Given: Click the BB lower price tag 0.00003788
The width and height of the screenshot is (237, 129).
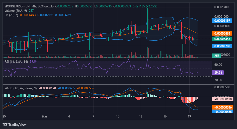Looking at the screenshot, I should [x=222, y=46].
